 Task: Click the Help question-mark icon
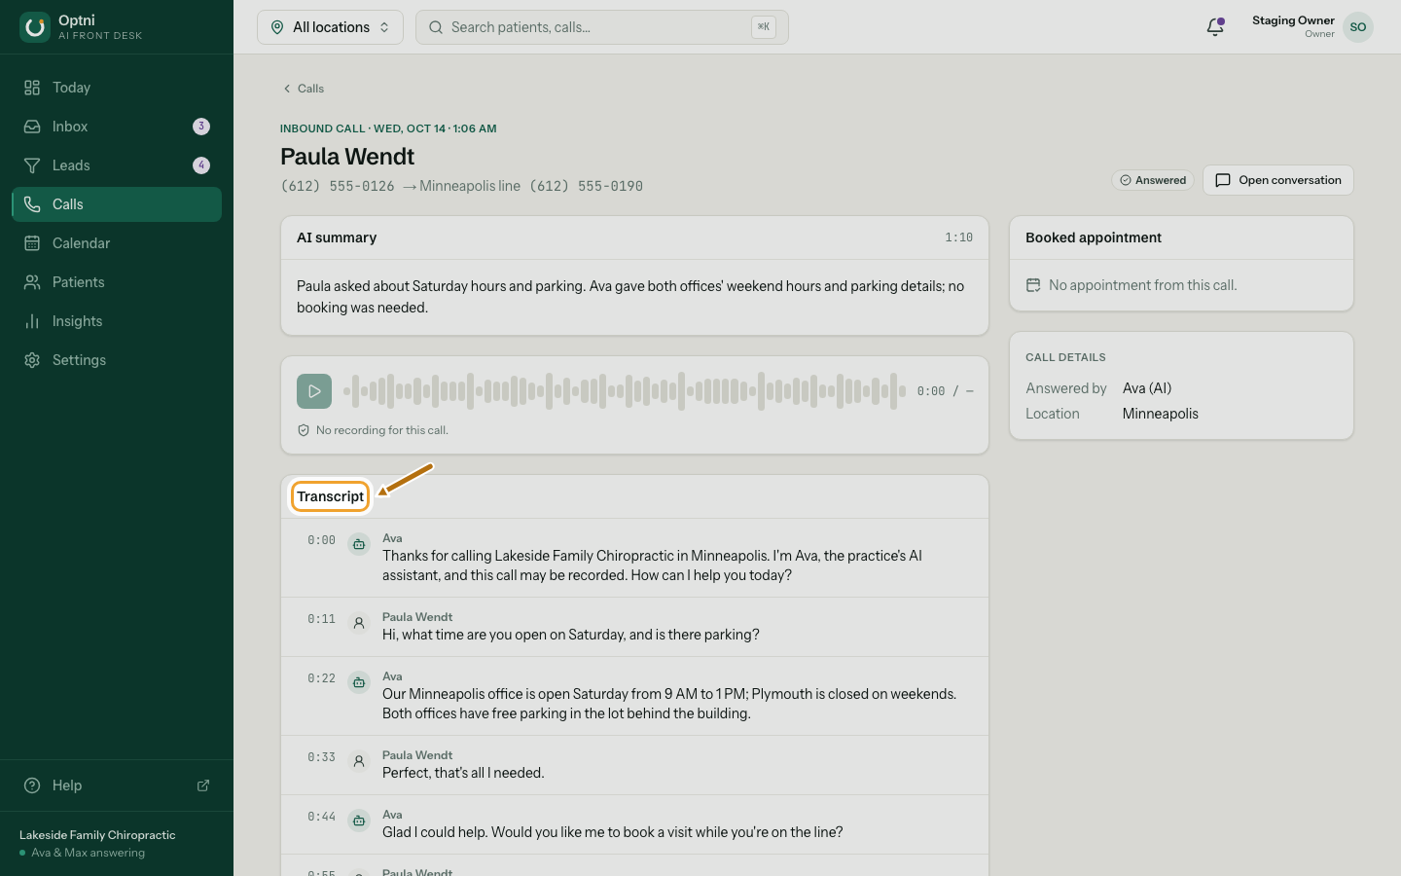(32, 785)
